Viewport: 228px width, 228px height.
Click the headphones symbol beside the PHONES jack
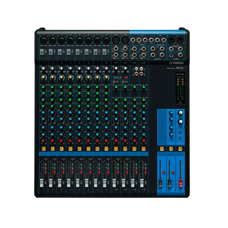171,55
